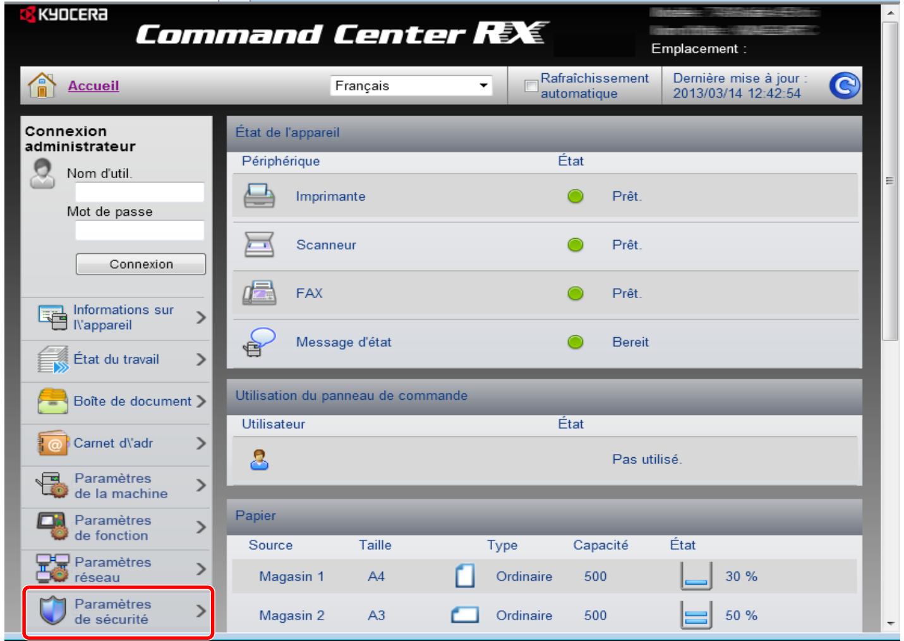This screenshot has width=904, height=641.
Task: Click the Informations sur l'appareil icon
Action: coord(52,317)
